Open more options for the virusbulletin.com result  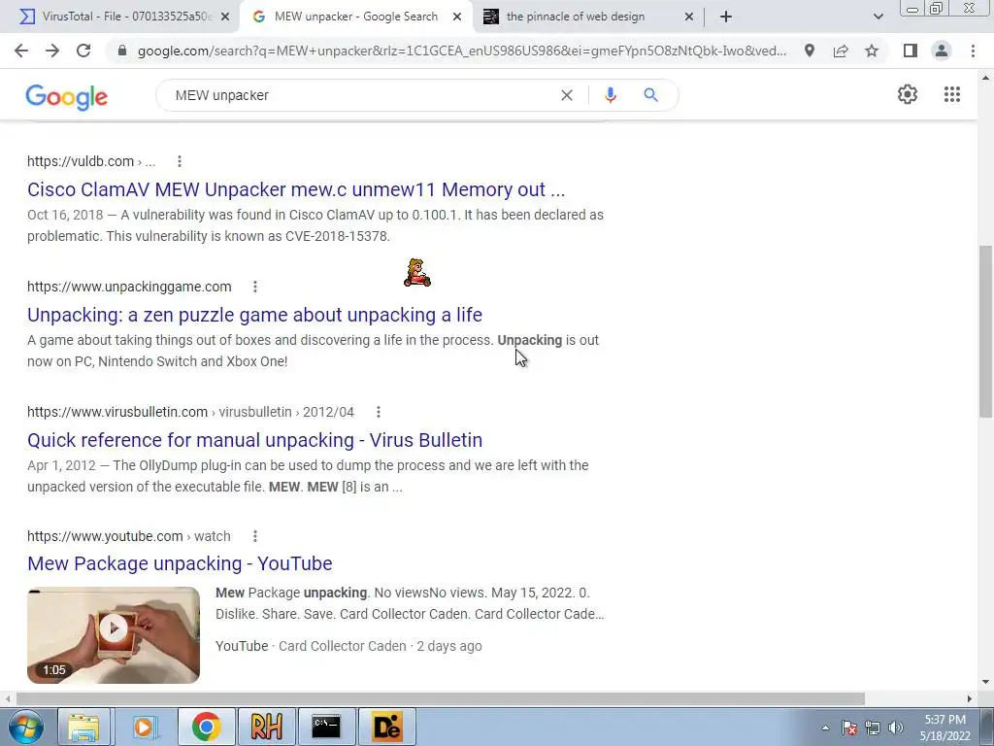point(378,412)
